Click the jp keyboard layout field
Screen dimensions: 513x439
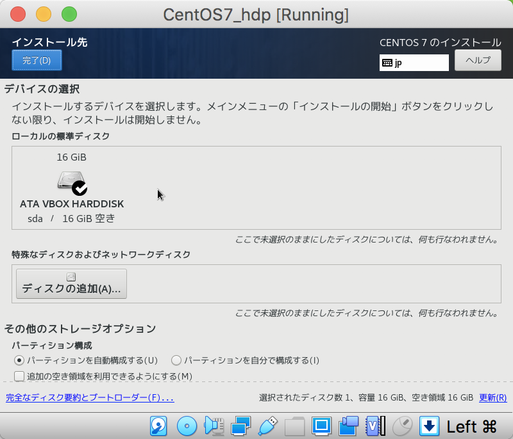pos(414,63)
